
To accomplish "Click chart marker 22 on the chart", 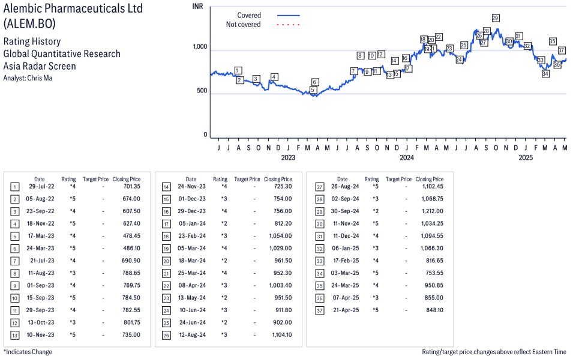I will pos(439,37).
